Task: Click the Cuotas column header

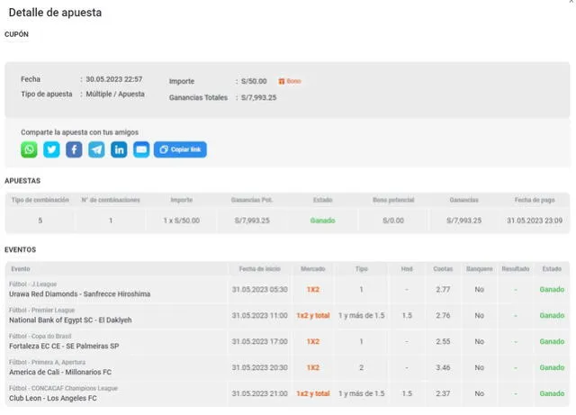Action: pos(443,269)
